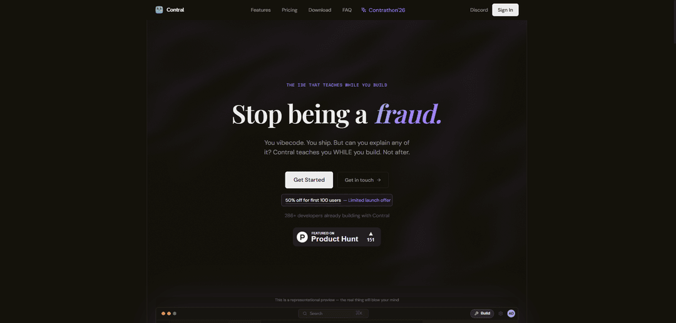Click the Get in touch button

[x=362, y=180]
